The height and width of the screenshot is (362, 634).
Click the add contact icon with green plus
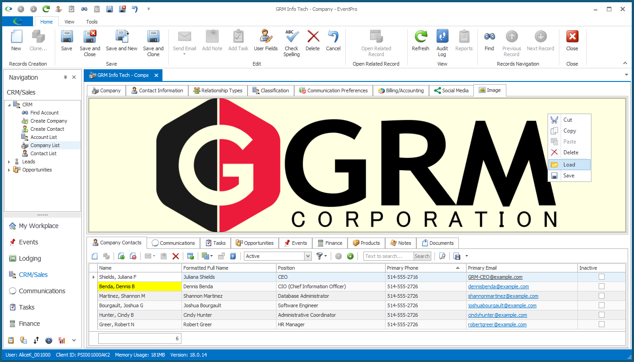point(121,256)
